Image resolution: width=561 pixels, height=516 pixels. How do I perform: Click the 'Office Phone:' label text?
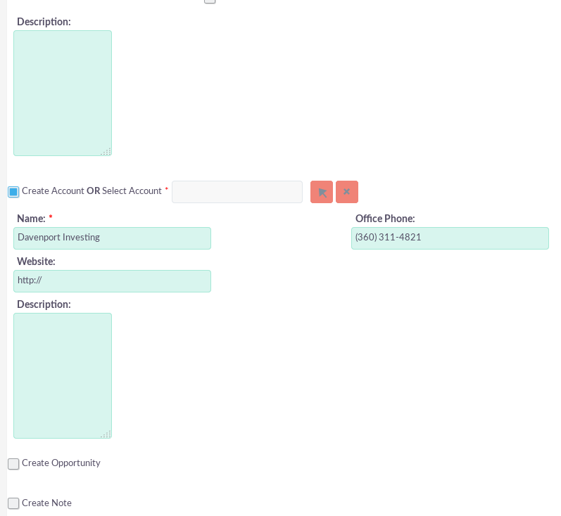pyautogui.click(x=385, y=219)
